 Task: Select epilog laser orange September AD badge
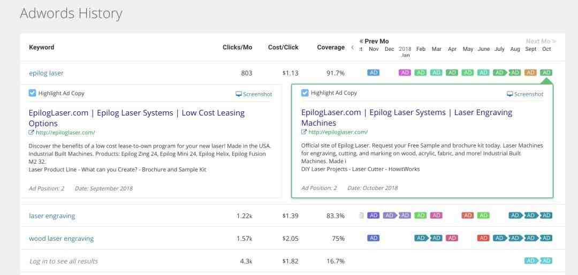click(x=530, y=73)
